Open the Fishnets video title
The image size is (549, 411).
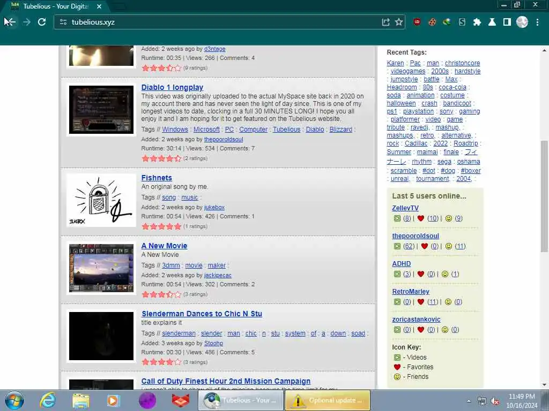click(157, 178)
